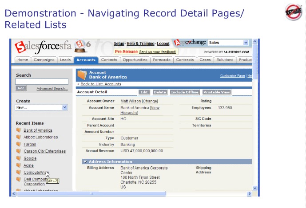Click the icon next to Targas
This screenshot has height=208, width=306.
[x=19, y=144]
